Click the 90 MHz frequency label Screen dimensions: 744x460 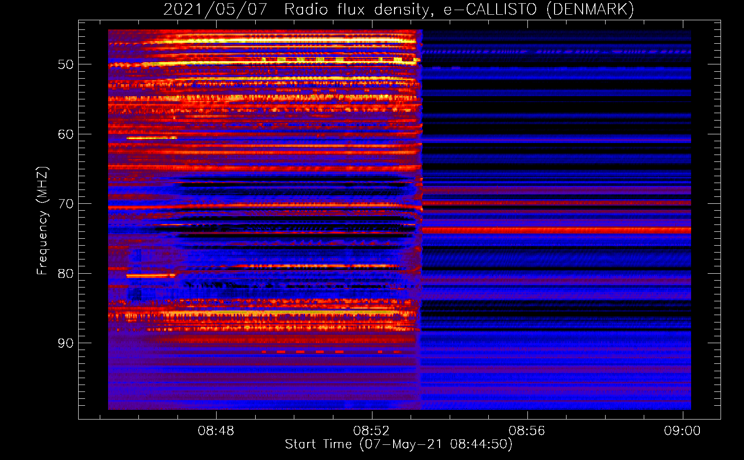pyautogui.click(x=65, y=343)
